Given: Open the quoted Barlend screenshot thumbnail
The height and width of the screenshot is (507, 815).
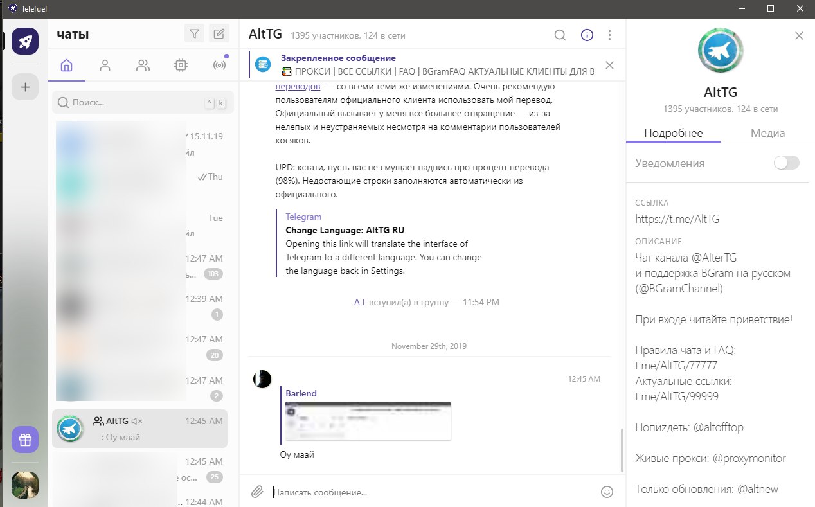Looking at the screenshot, I should pyautogui.click(x=368, y=421).
